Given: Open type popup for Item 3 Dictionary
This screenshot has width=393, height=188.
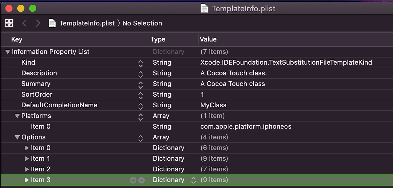Looking at the screenshot, I should tap(193, 180).
